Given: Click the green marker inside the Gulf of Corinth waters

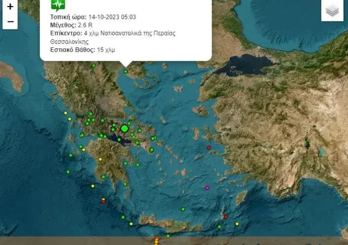Looking at the screenshot, I should 119,140.
